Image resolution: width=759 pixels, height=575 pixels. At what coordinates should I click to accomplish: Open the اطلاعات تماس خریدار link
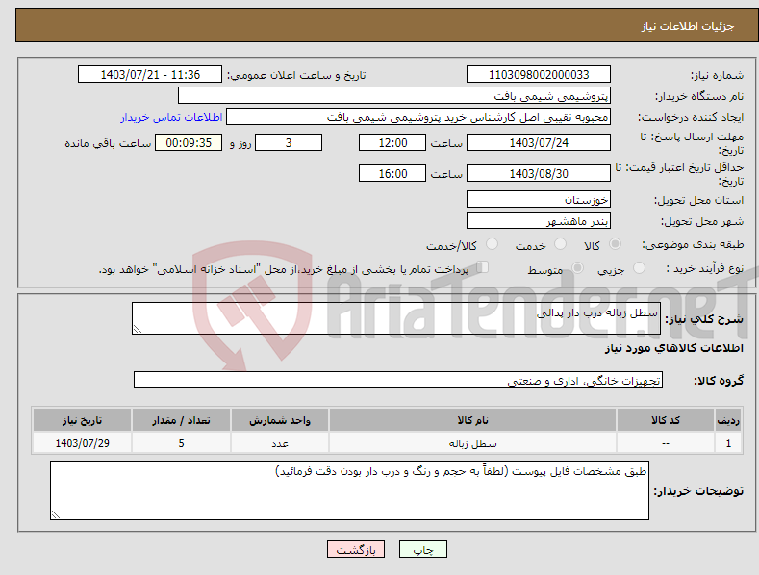[171, 117]
